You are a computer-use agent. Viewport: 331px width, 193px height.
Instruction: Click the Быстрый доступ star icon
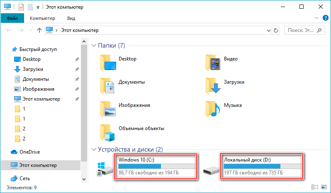[15, 49]
